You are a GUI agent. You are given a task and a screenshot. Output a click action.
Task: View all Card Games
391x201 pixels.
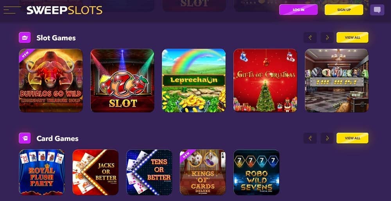tap(352, 138)
